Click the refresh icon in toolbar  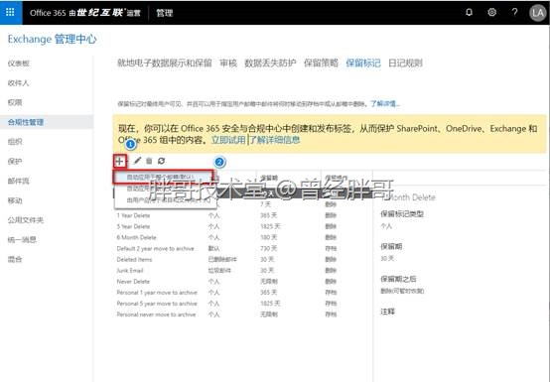(x=161, y=161)
